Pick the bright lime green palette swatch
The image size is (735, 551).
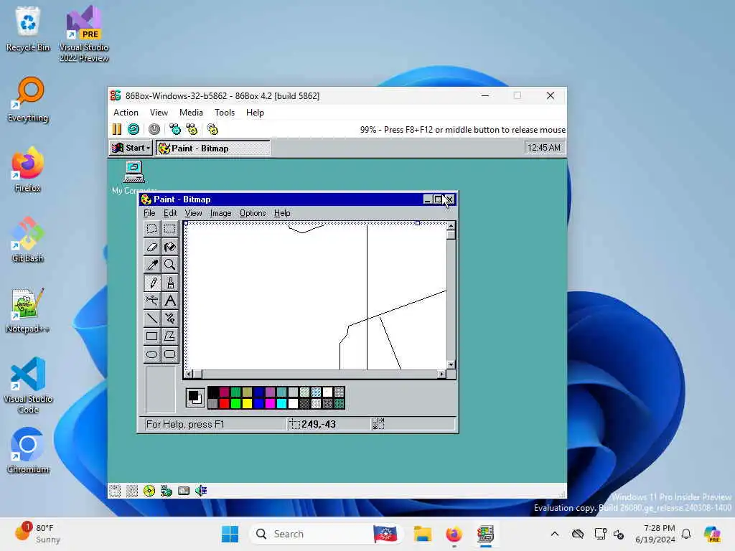coord(235,403)
